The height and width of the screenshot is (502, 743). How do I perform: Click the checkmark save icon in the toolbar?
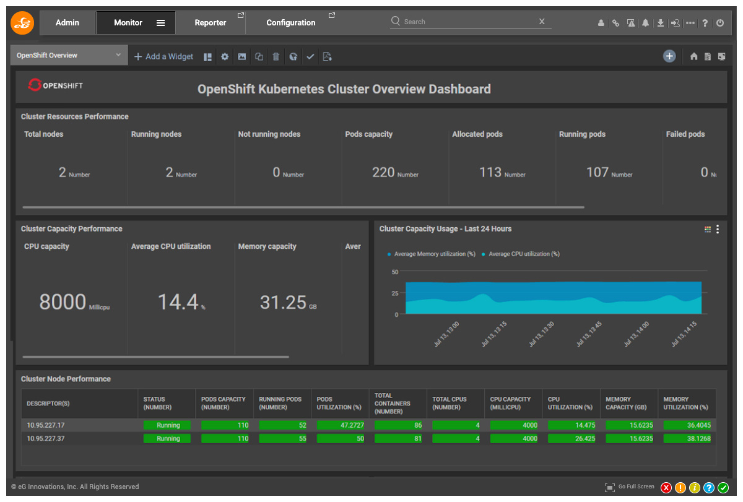click(310, 56)
